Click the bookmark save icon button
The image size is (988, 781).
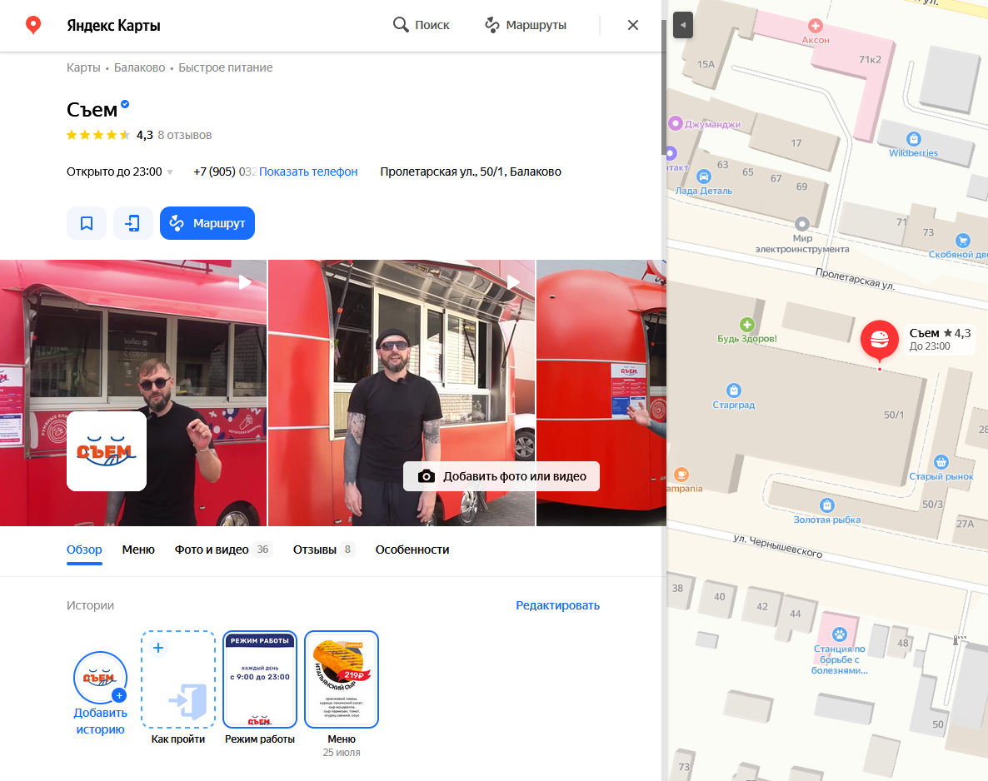(x=87, y=223)
